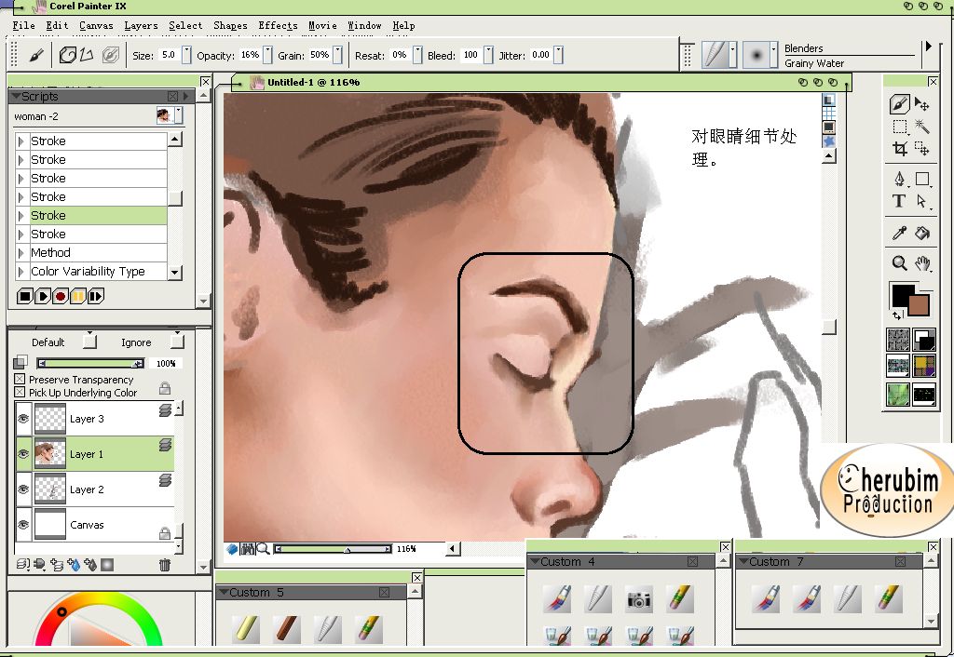Select the Pen tool in toolbox
Viewport: 954px width, 657px height.
[x=899, y=180]
